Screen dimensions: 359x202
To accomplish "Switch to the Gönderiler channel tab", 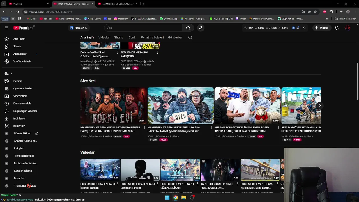I will point(175,37).
